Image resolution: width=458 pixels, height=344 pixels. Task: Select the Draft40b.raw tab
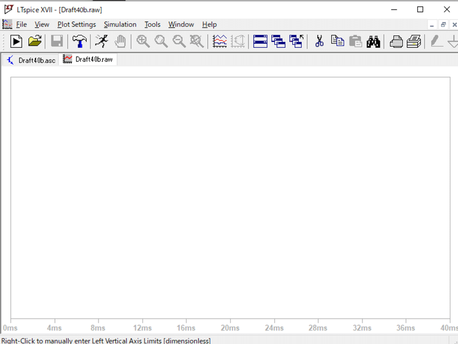[x=88, y=60]
